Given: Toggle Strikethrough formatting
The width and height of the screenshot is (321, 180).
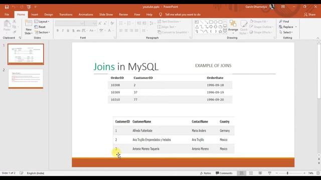Looking at the screenshot, I should point(78,30).
